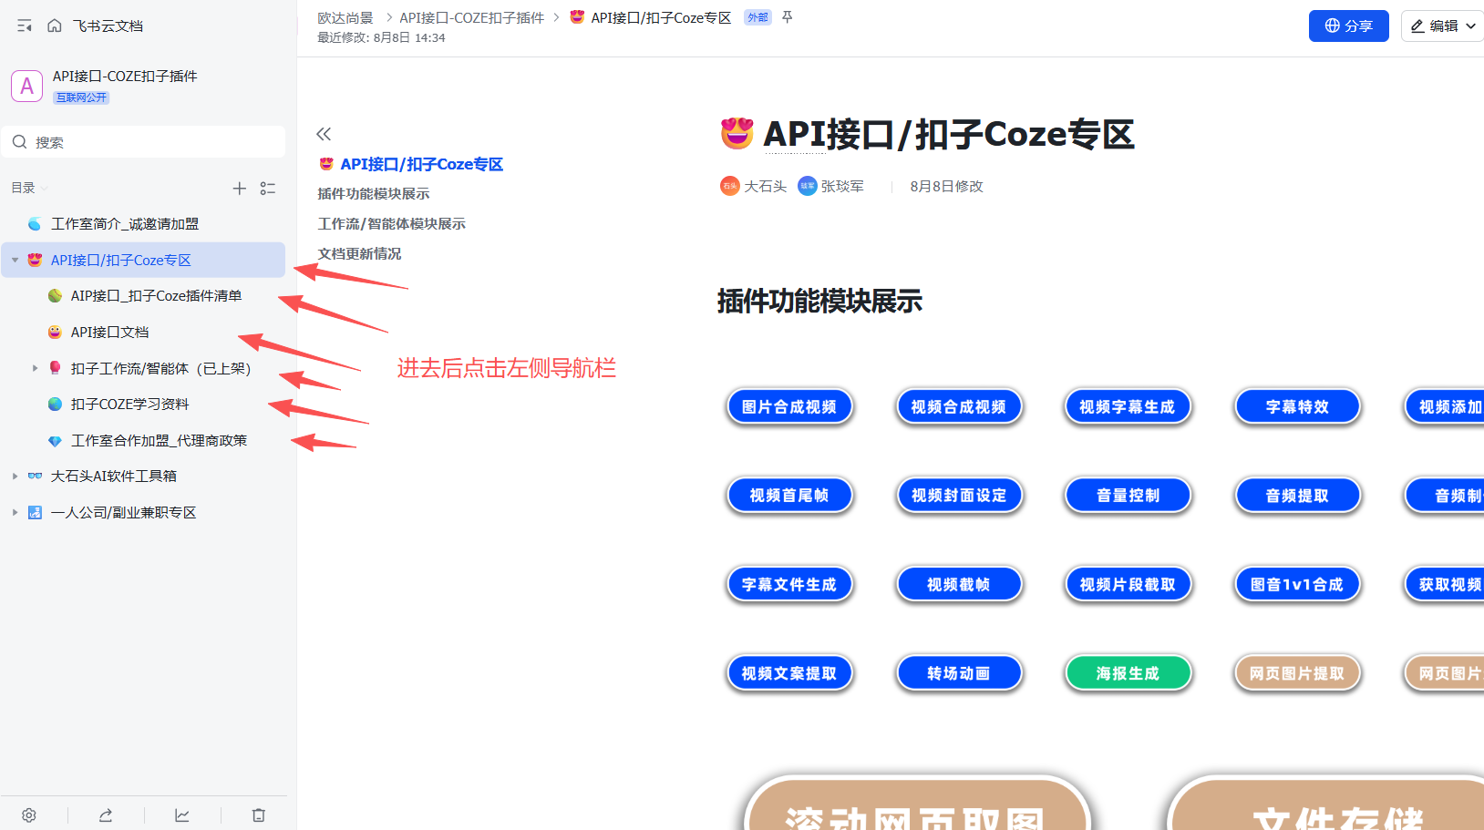Collapse the left sidebar using the menu icon
The image size is (1484, 830).
(25, 26)
